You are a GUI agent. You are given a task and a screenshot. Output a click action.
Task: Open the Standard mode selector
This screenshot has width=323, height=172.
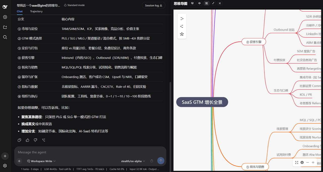(74, 5)
